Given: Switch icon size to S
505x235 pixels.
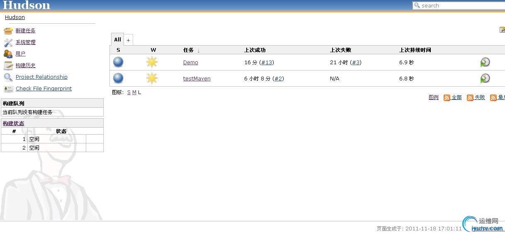Looking at the screenshot, I should [129, 92].
